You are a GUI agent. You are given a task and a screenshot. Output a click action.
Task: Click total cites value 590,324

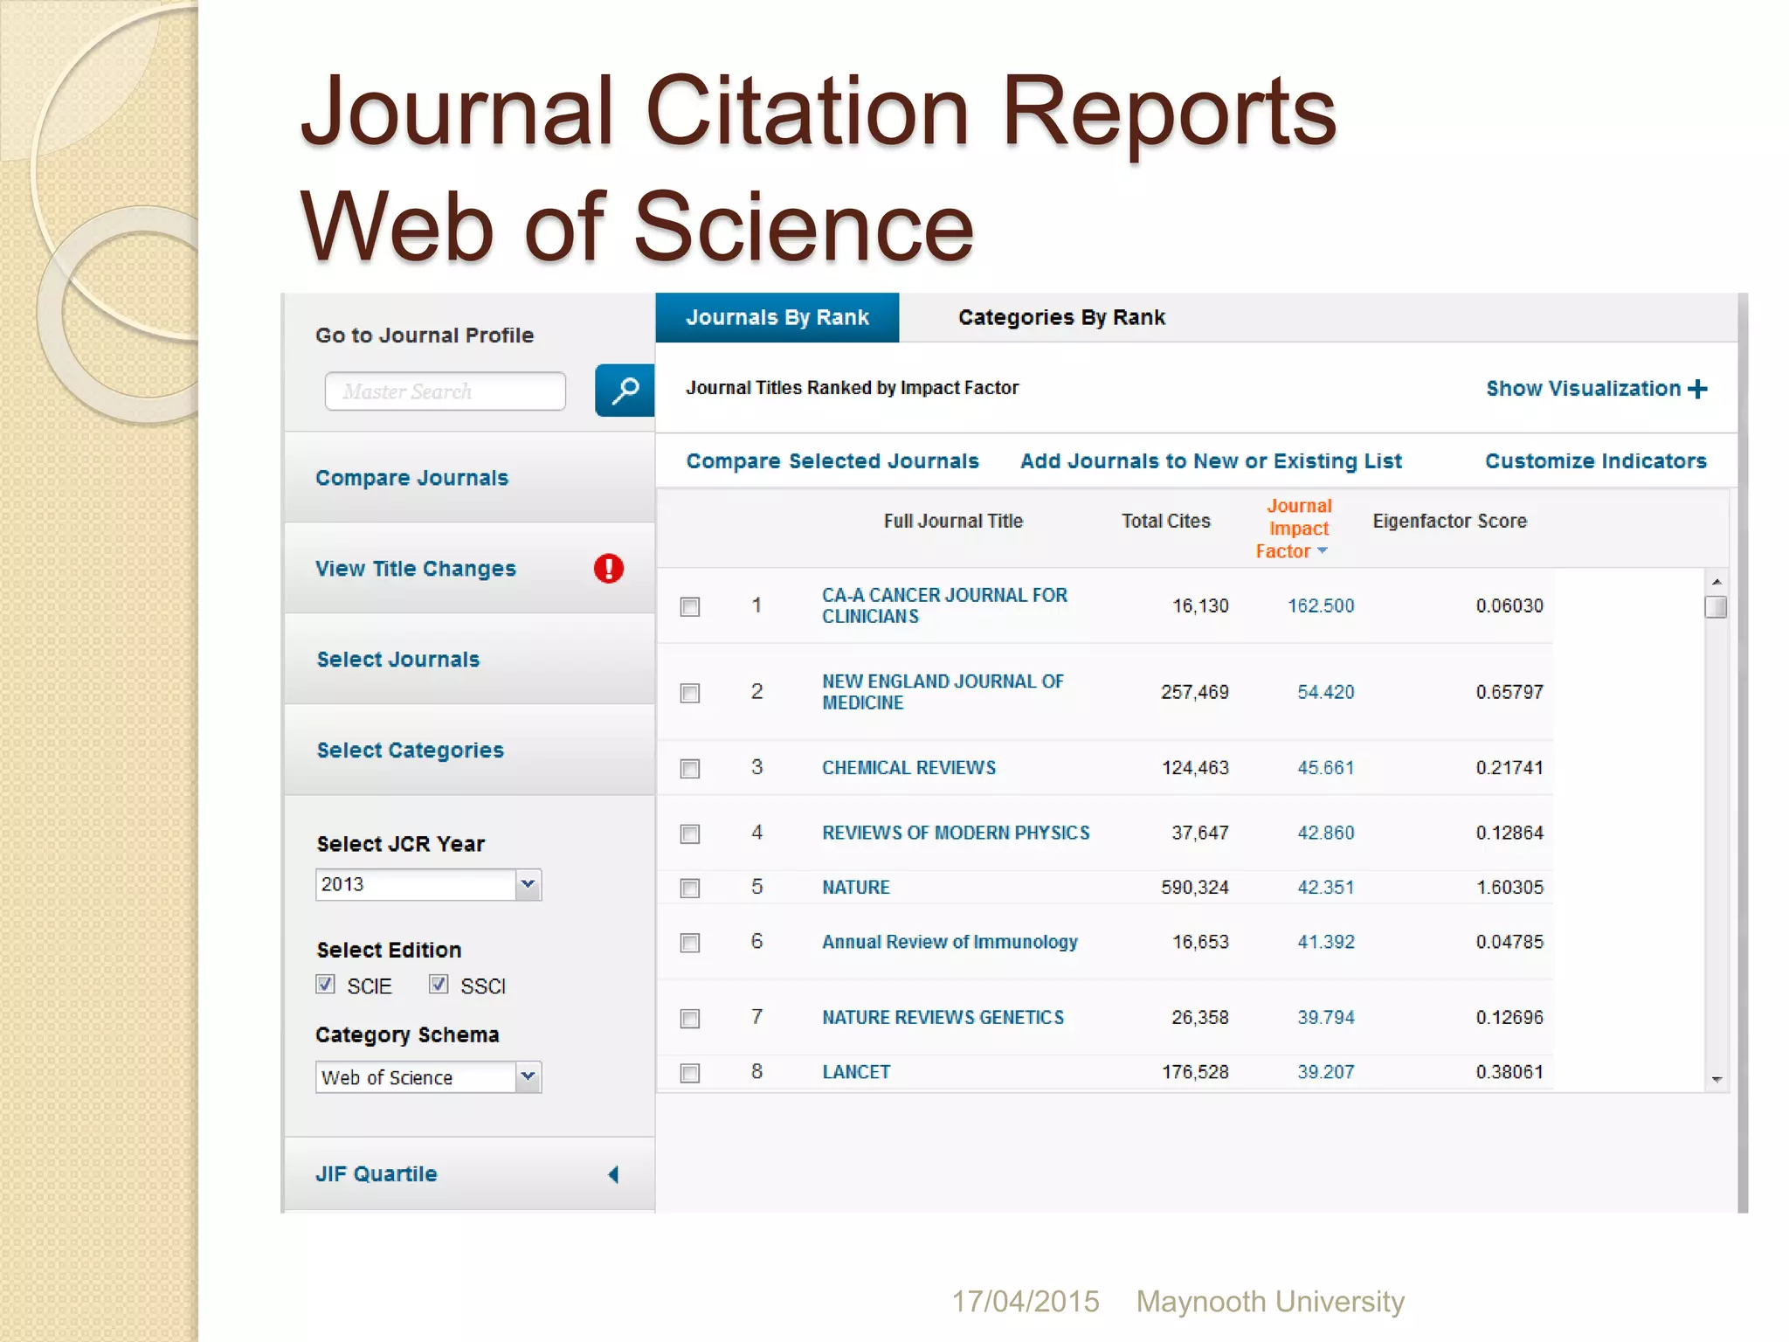click(x=1194, y=888)
